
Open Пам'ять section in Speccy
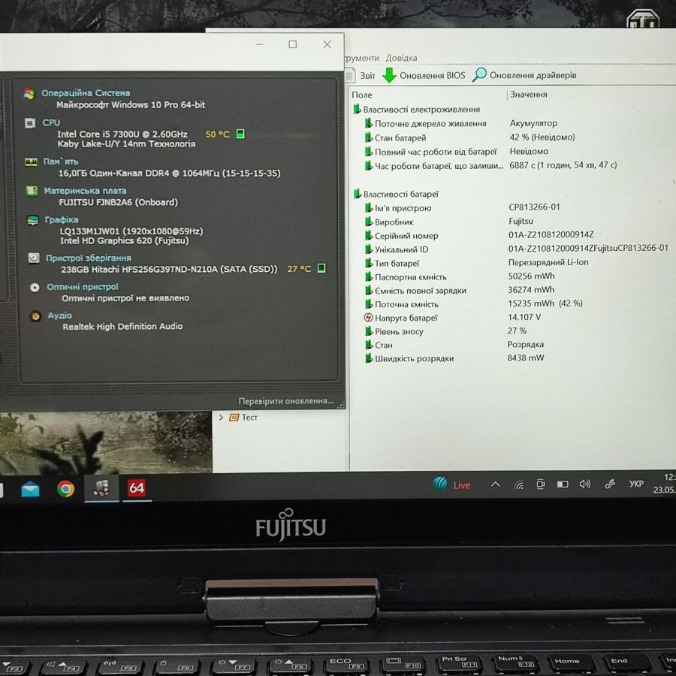click(x=61, y=161)
